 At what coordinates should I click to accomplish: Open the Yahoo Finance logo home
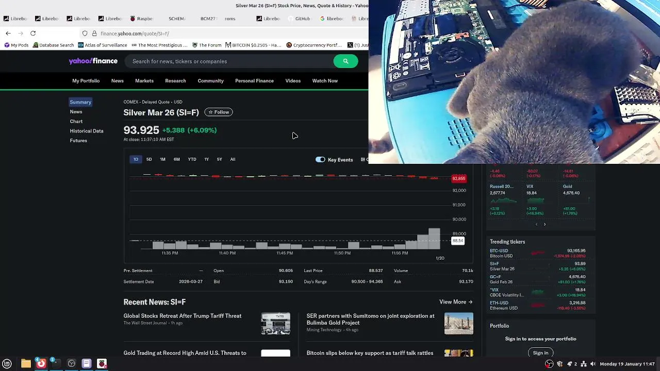(x=93, y=61)
